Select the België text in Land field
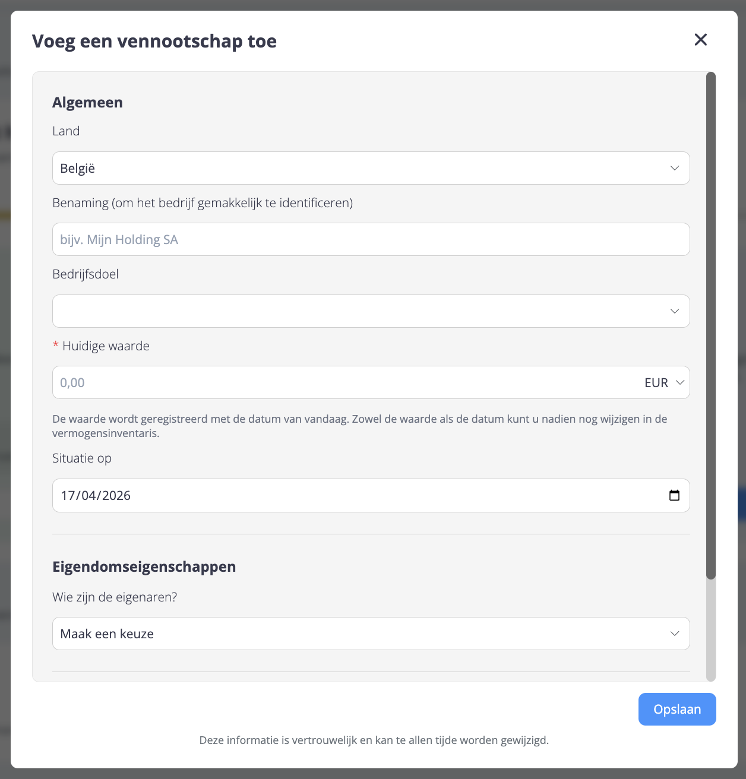Viewport: 746px width, 779px height. tap(78, 169)
